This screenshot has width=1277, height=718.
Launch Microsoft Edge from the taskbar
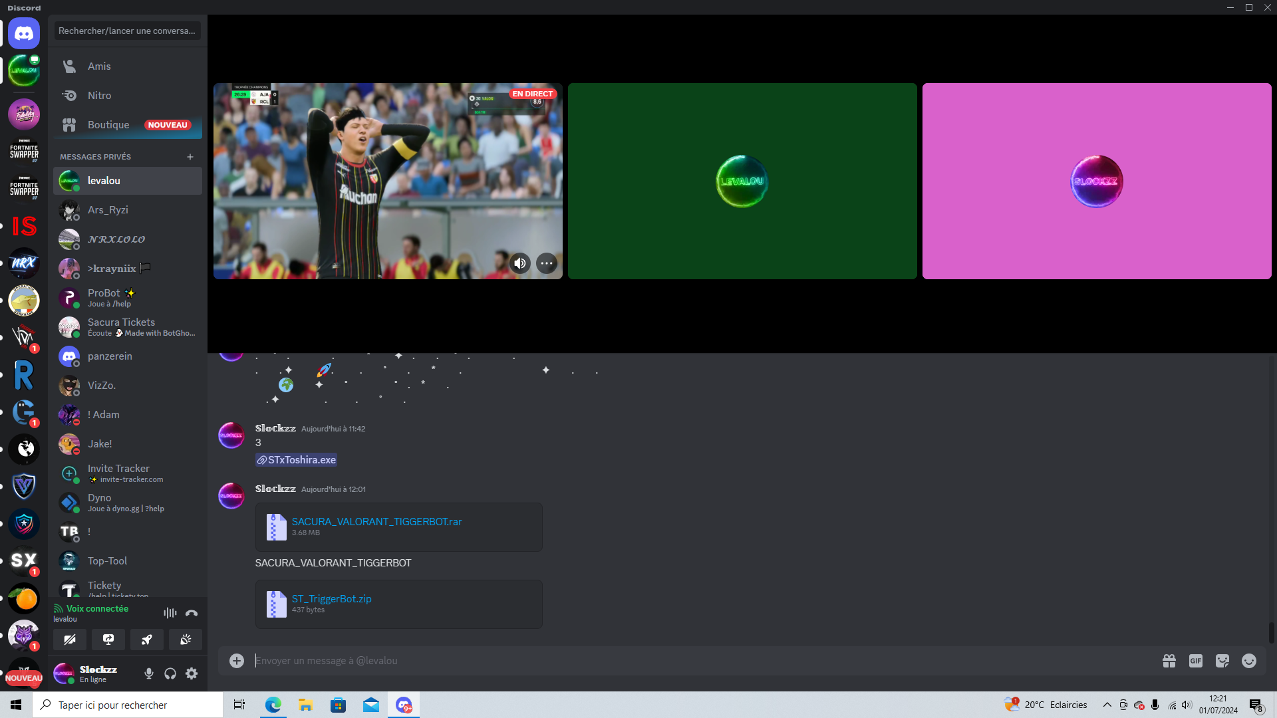(273, 705)
